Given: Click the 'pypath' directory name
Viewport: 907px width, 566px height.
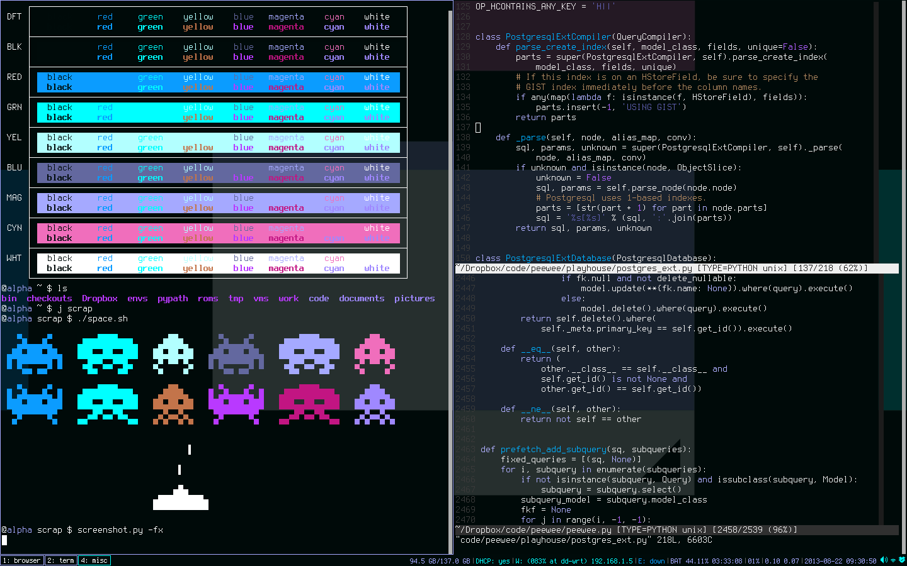Looking at the screenshot, I should click(x=173, y=299).
